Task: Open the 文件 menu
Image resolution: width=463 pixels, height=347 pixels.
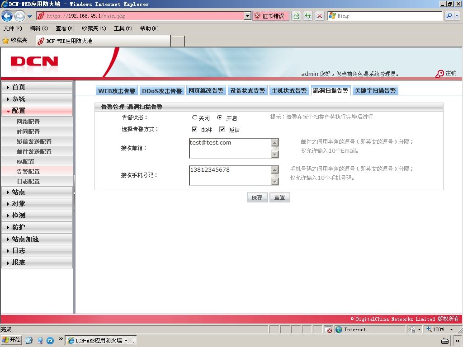Action: (12, 28)
